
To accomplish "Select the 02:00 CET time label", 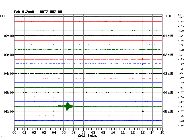I will point(9,36).
